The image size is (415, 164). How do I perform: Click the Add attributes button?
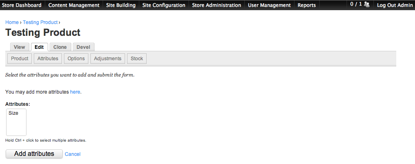(x=34, y=154)
